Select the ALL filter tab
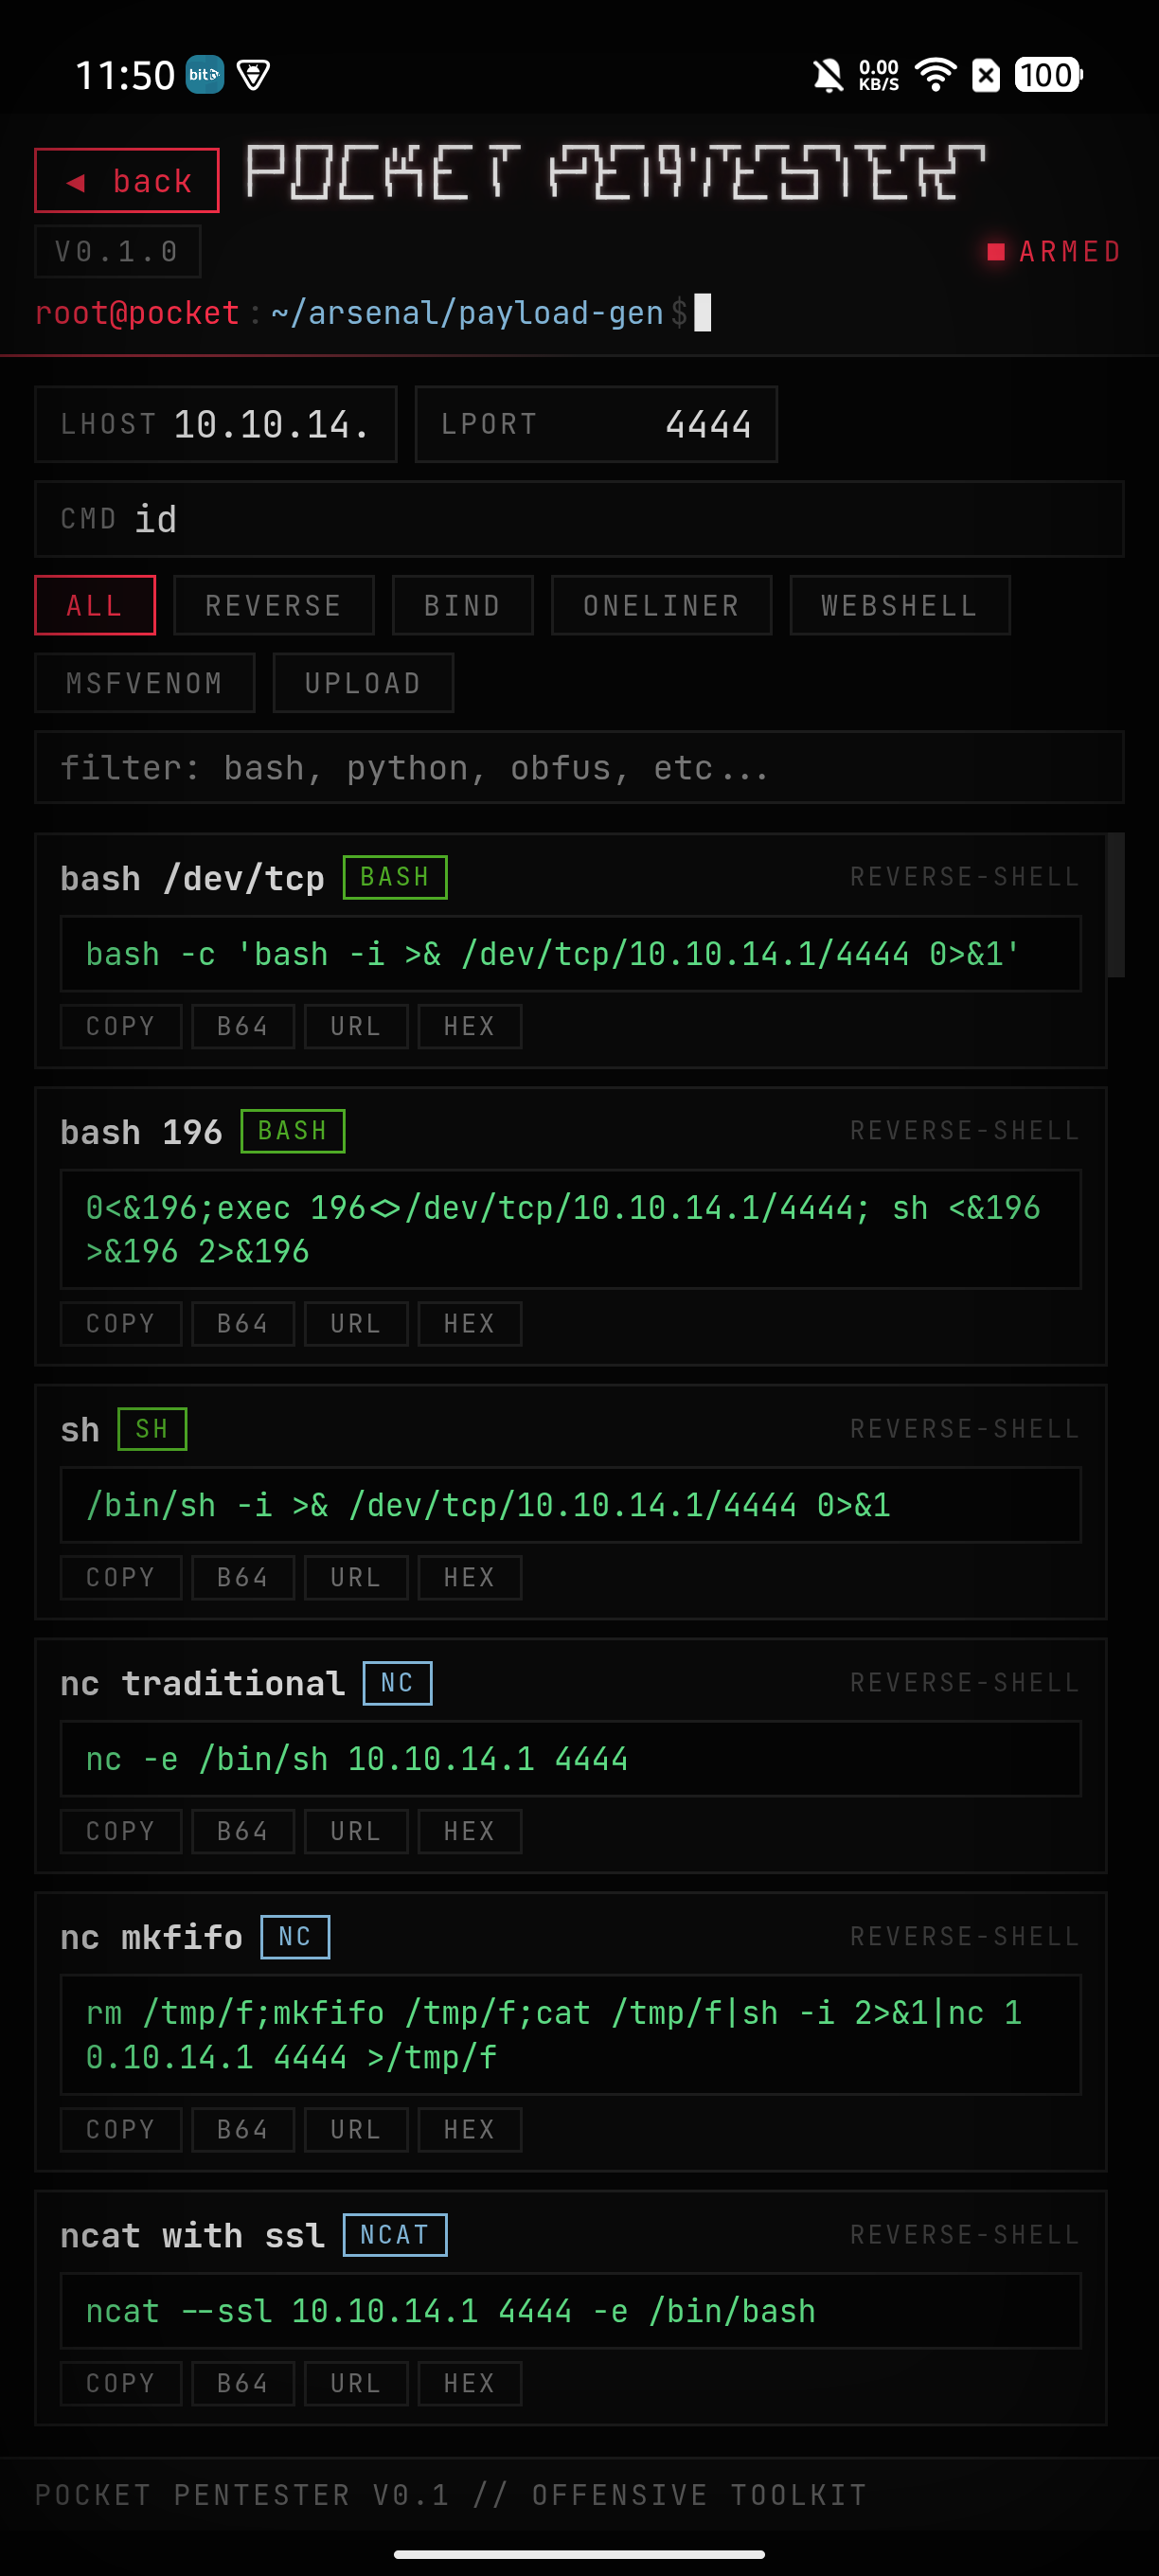This screenshot has height=2576, width=1159. click(x=95, y=605)
